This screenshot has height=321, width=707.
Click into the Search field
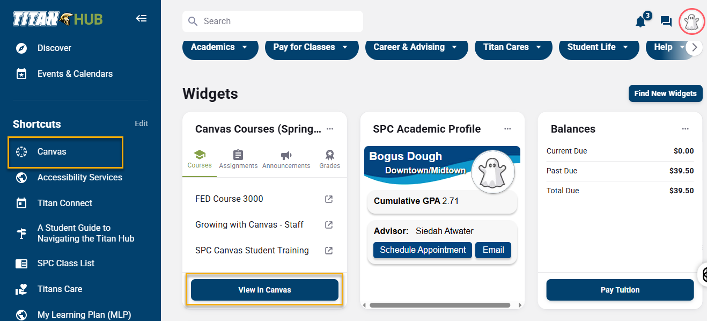pos(279,21)
